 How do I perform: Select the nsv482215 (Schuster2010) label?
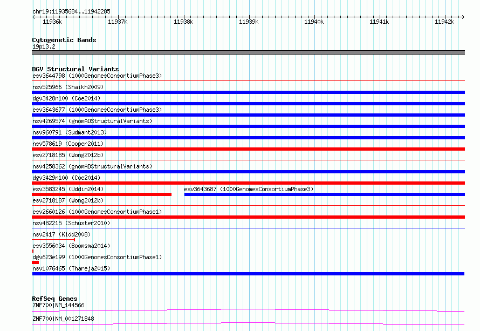pyautogui.click(x=71, y=223)
